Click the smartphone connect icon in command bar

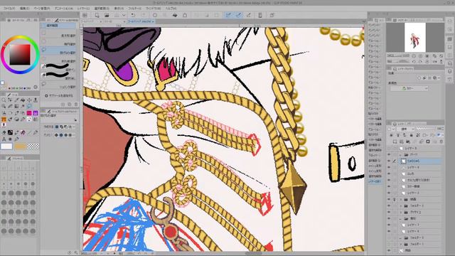[x=260, y=15]
